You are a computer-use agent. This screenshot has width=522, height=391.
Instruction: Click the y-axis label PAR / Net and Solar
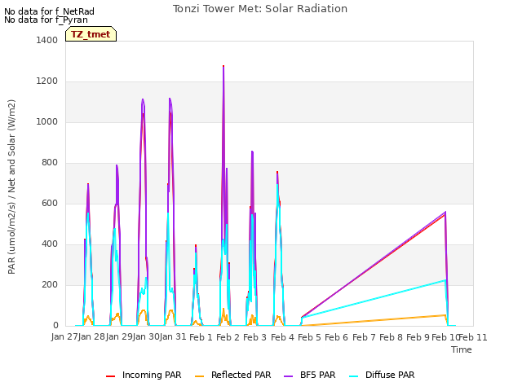click(x=11, y=187)
